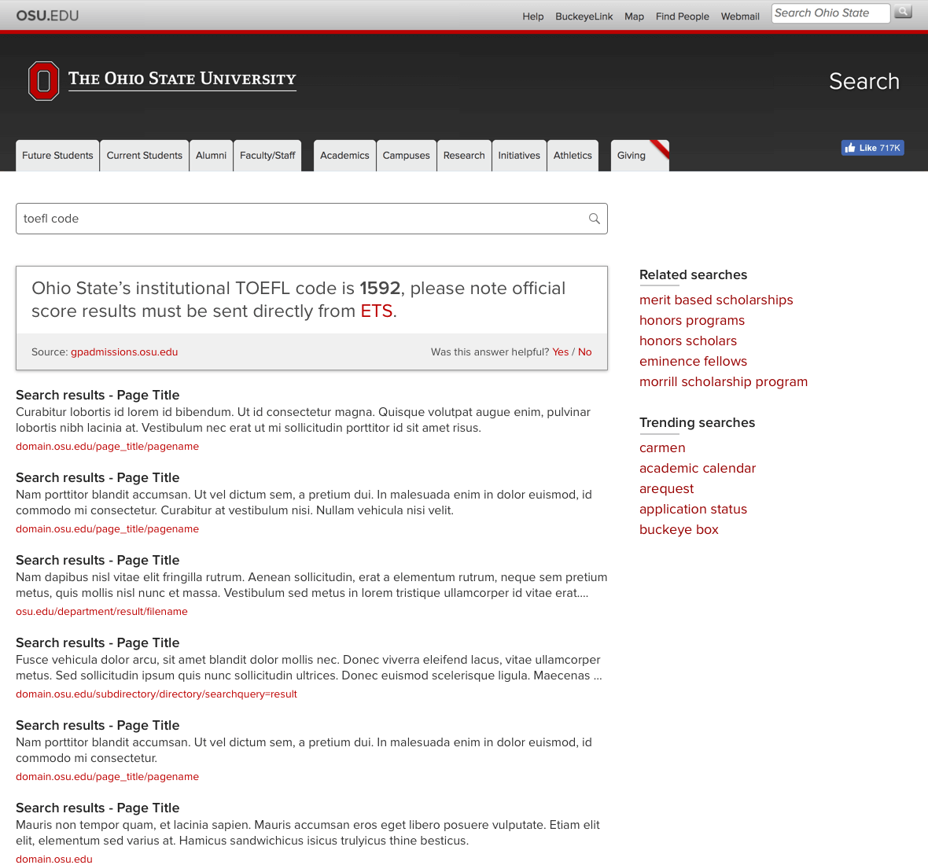Select the Campuses tab
Viewport: 928px width, 865px height.
click(x=406, y=156)
